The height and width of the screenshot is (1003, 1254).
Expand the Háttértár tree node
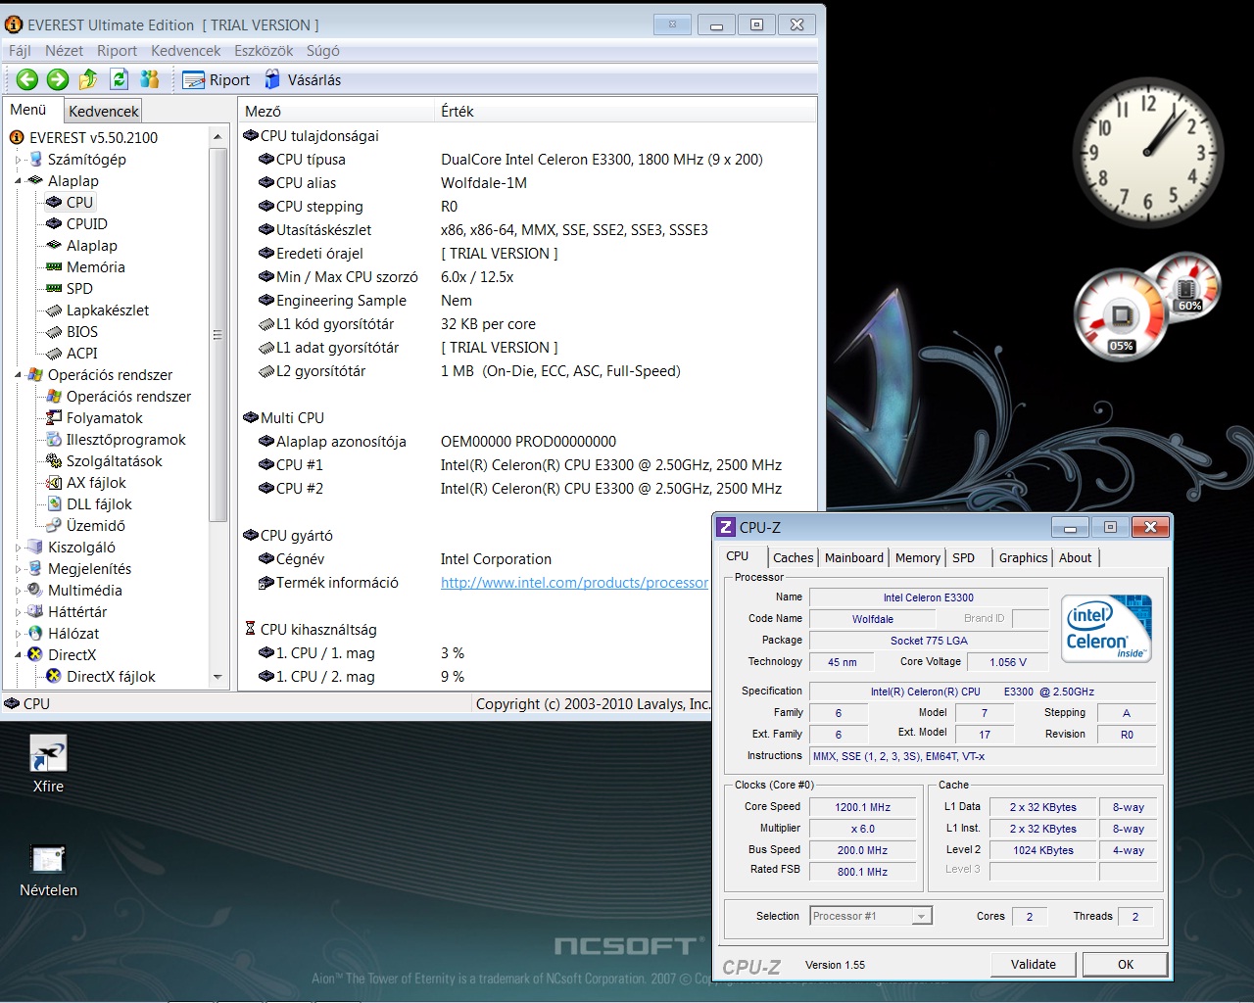point(18,612)
